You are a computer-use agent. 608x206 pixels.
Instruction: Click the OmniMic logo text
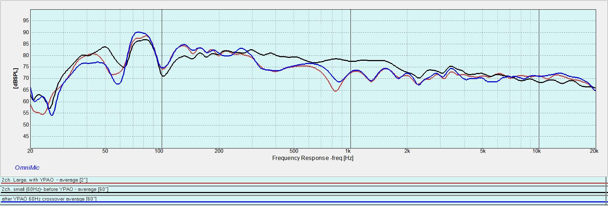[27, 168]
